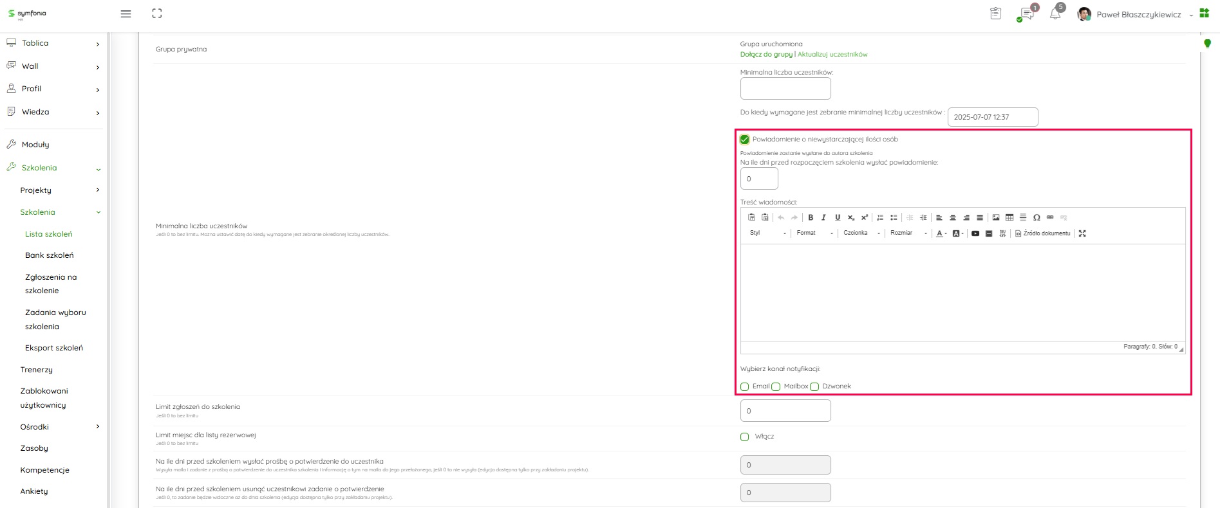Apply italic formatting in editor toolbar

[x=823, y=217]
